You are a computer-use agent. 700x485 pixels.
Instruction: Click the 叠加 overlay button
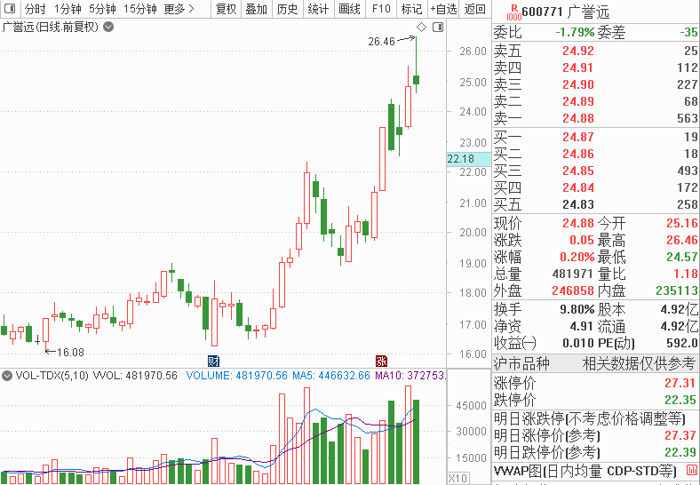(256, 9)
